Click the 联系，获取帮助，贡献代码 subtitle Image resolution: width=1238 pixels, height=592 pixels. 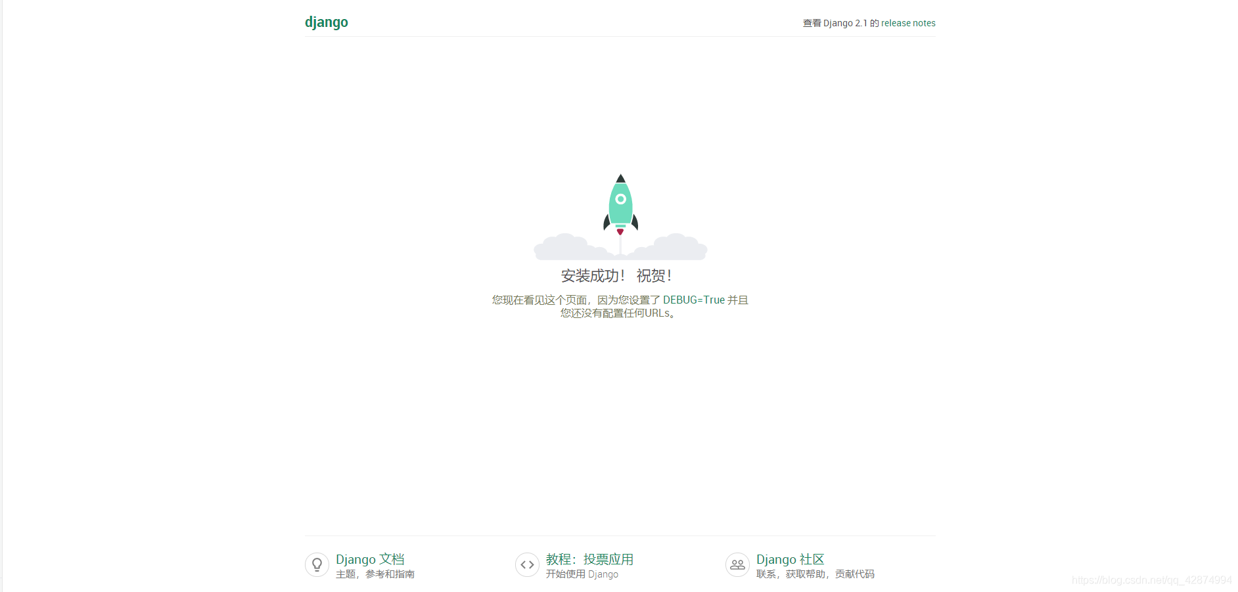click(x=815, y=574)
